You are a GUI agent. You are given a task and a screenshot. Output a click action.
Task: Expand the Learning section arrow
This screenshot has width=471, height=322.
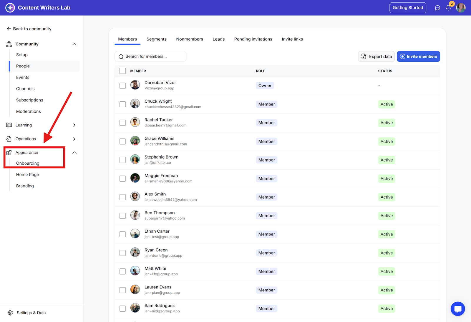pos(74,125)
